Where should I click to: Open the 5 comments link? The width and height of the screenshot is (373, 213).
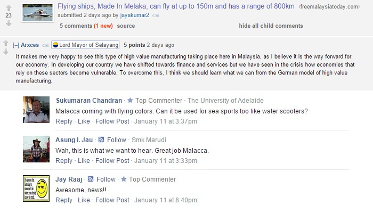(76, 26)
